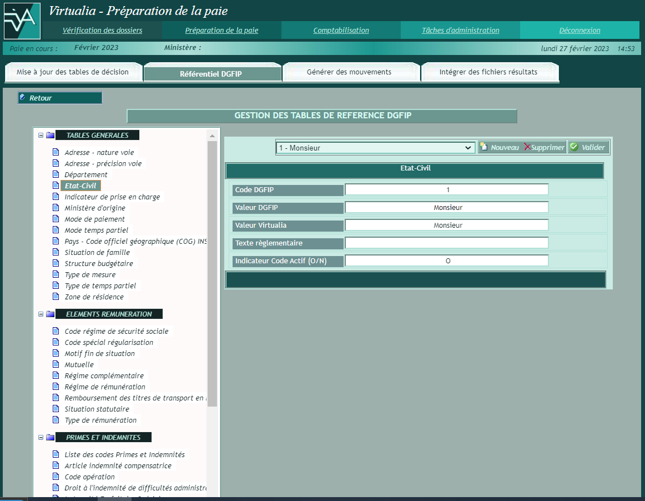Screen dimensions: 645x501
Task: Click the ELEMENTS REMUNERATION folder icon
Action: pos(51,314)
